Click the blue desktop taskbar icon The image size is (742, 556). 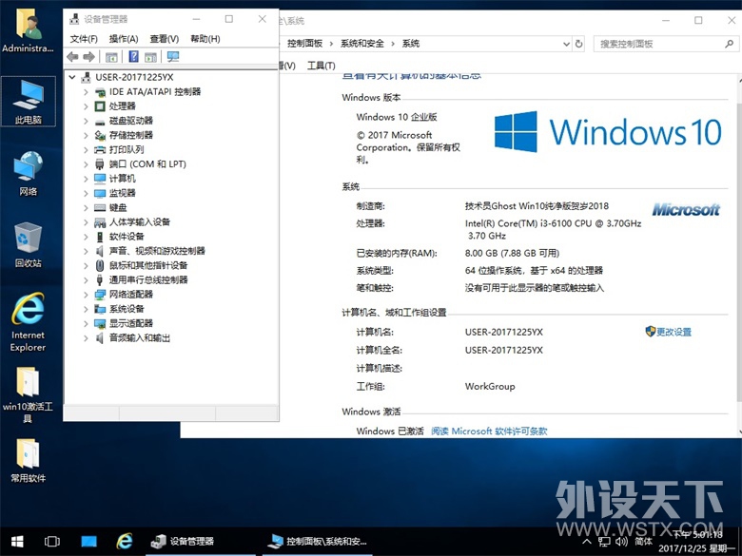coord(88,542)
